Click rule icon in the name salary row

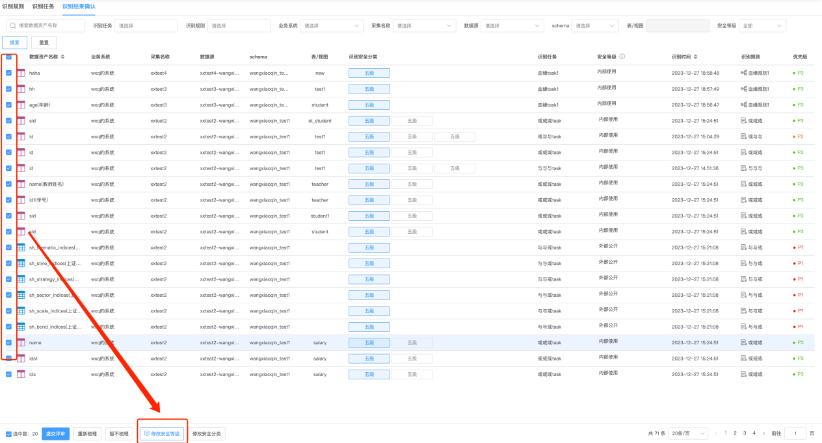pos(744,342)
